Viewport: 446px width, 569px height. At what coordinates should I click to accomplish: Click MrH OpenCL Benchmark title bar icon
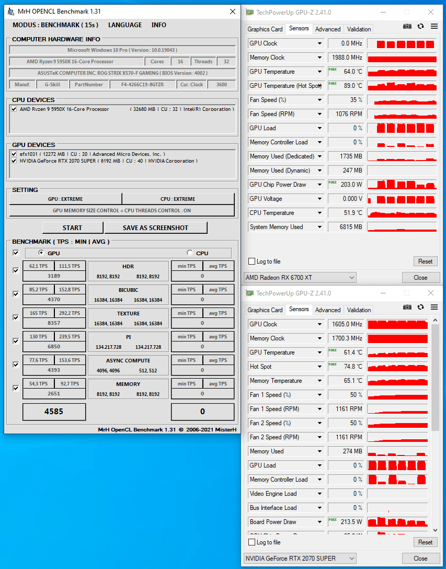click(x=11, y=12)
